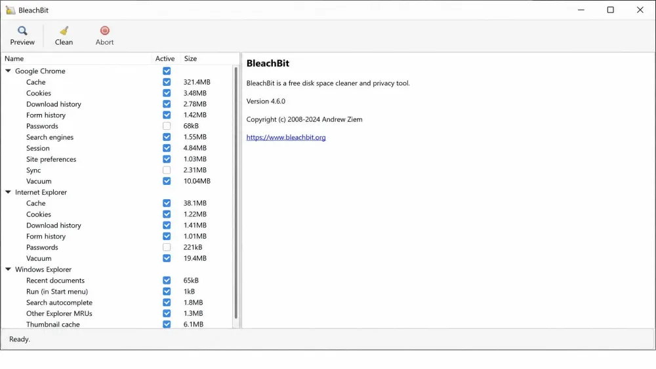This screenshot has width=656, height=369.
Task: Click the copyright Andrew Ziem text
Action: pos(304,119)
